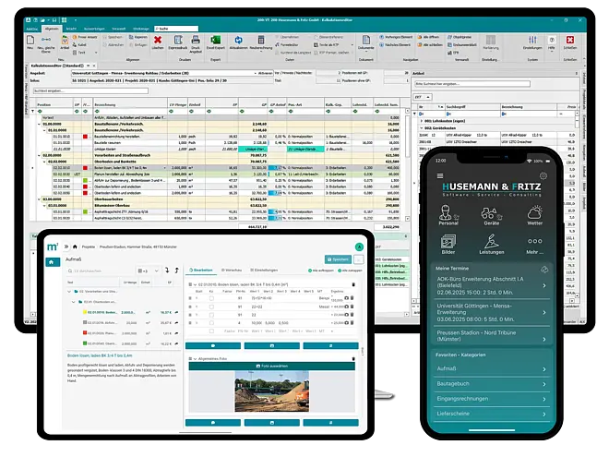Tap the Personal icon on the phone

tap(448, 213)
